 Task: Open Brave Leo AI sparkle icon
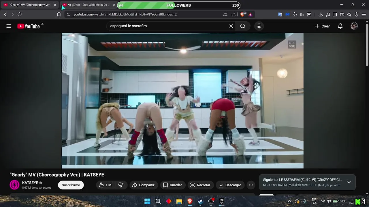pyautogui.click(x=349, y=14)
